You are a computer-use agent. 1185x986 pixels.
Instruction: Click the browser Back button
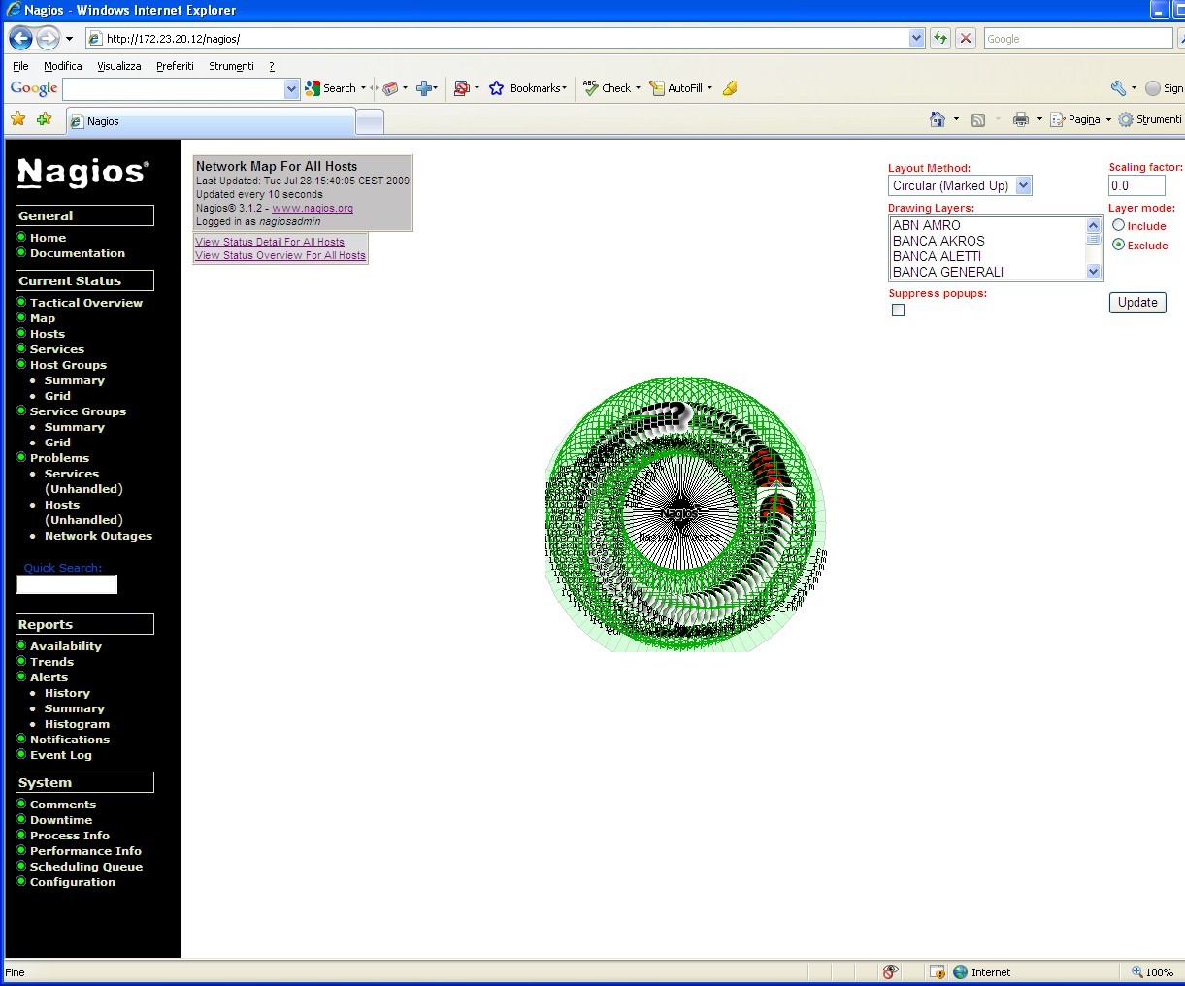tap(20, 38)
